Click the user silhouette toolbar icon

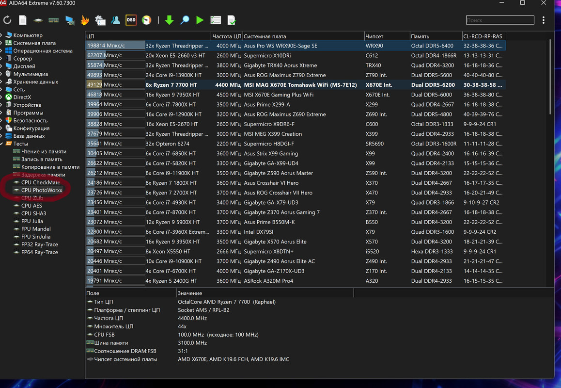tap(116, 20)
